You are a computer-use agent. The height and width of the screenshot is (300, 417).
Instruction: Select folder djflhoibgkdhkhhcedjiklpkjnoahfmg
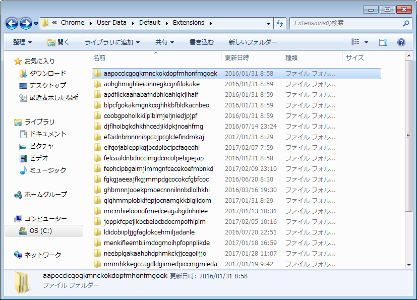153,127
